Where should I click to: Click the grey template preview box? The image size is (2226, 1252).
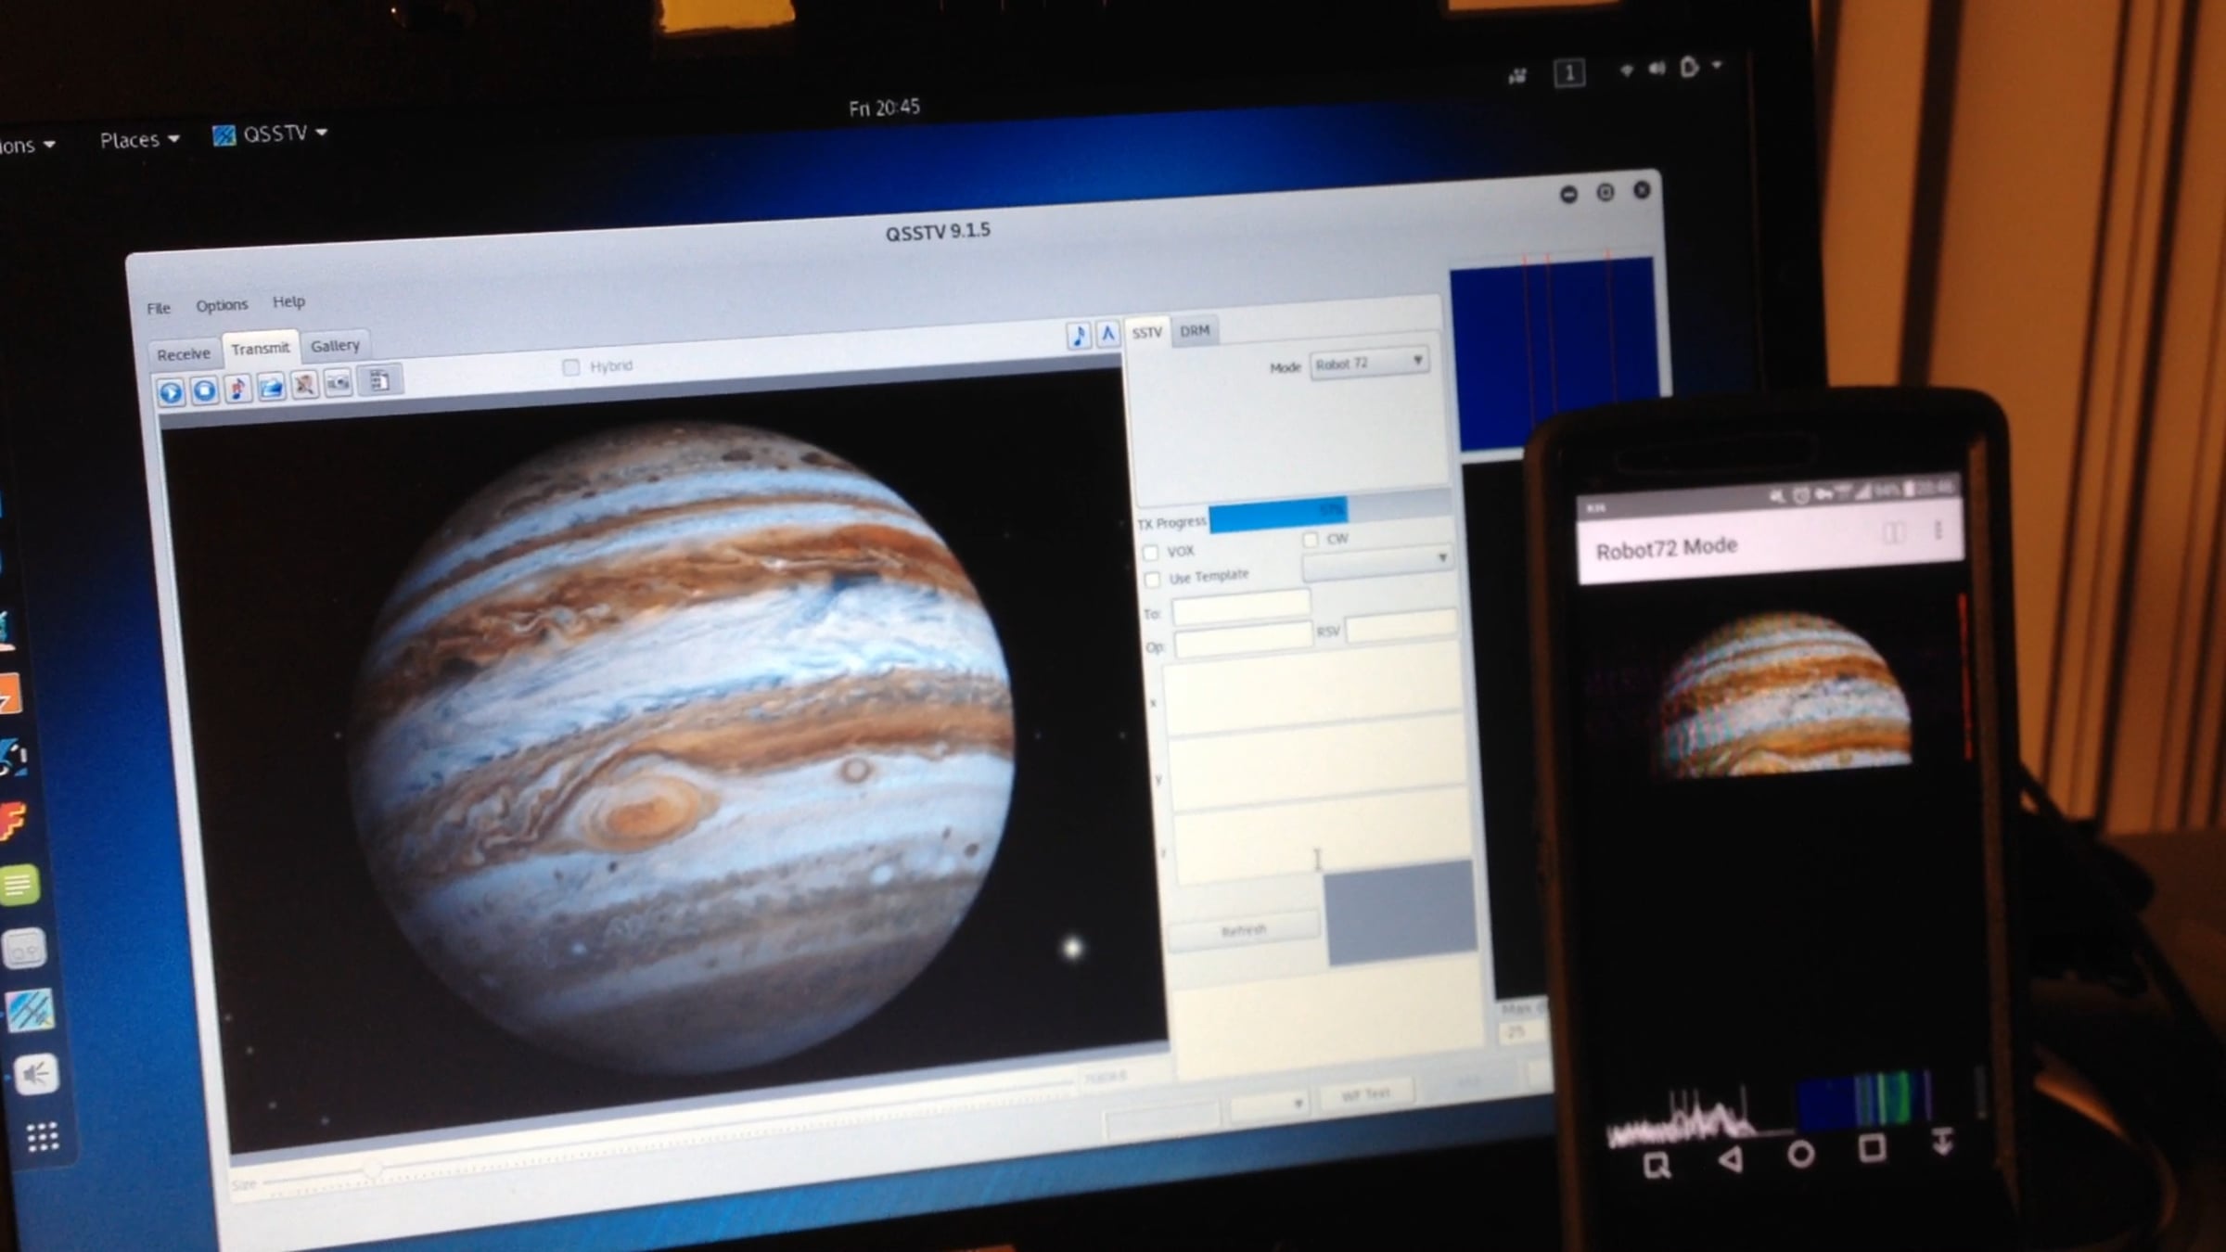[1401, 913]
